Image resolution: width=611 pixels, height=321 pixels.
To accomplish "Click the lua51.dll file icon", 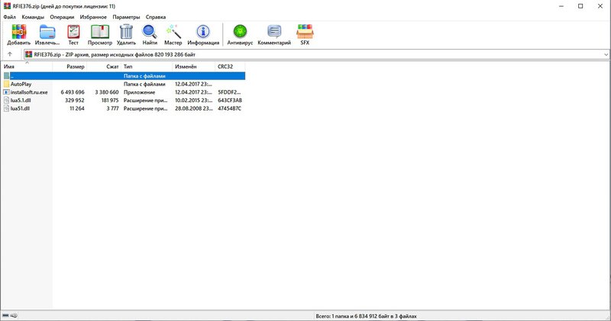I will tap(7, 108).
